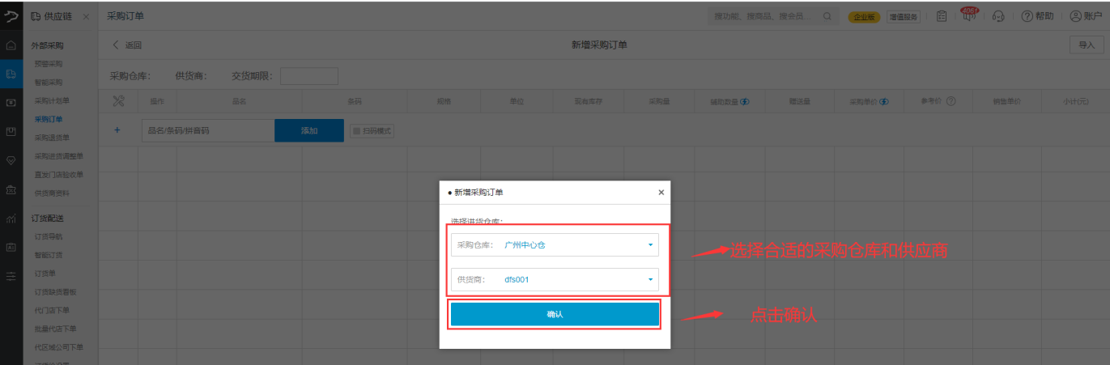Click the 品名 column header
This screenshot has height=365, width=1110.
click(239, 102)
